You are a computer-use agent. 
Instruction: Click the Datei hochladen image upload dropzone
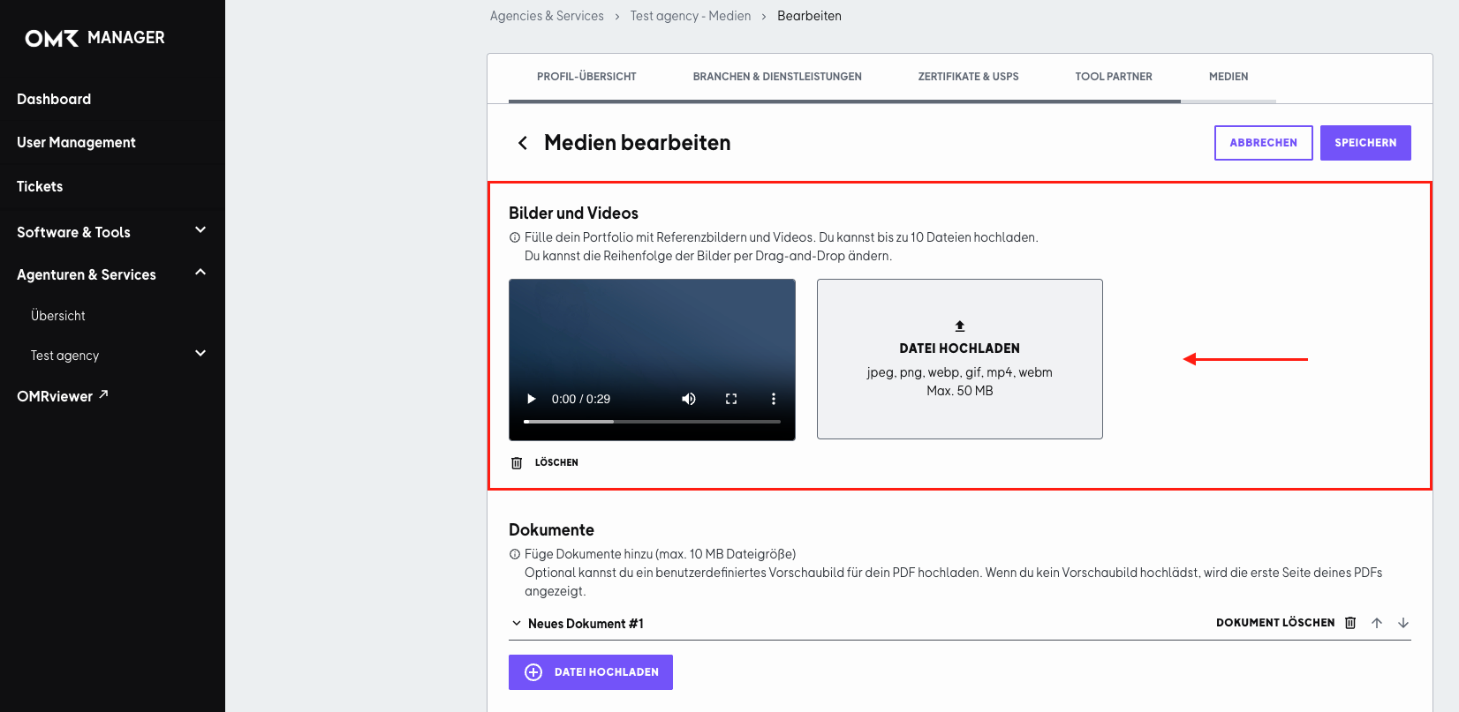960,359
